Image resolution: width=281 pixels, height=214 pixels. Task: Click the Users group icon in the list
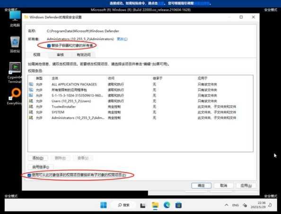pyautogui.click(x=31, y=101)
